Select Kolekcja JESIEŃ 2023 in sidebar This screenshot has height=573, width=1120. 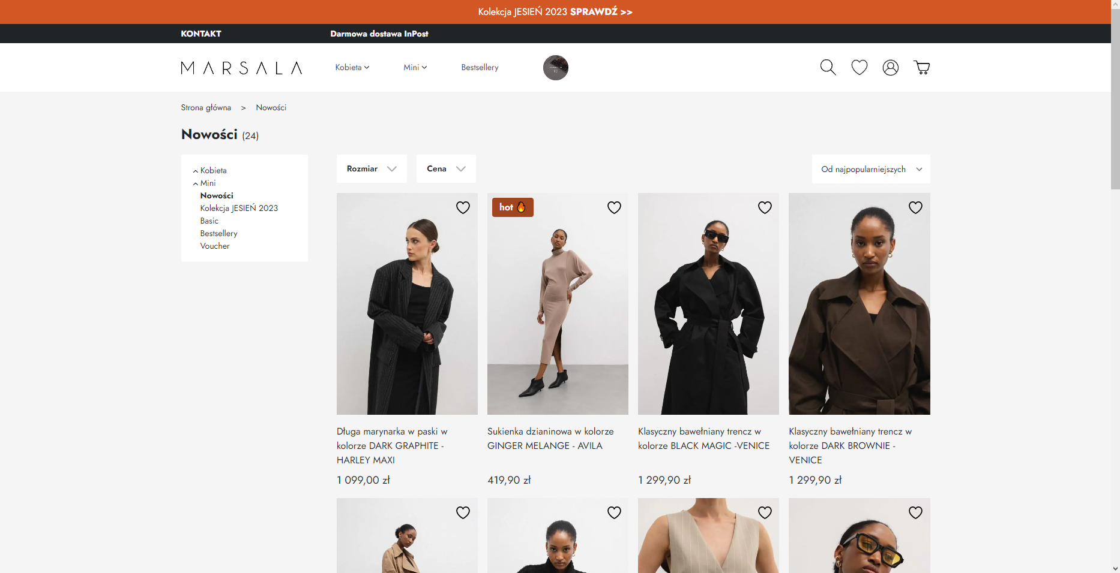(x=239, y=208)
